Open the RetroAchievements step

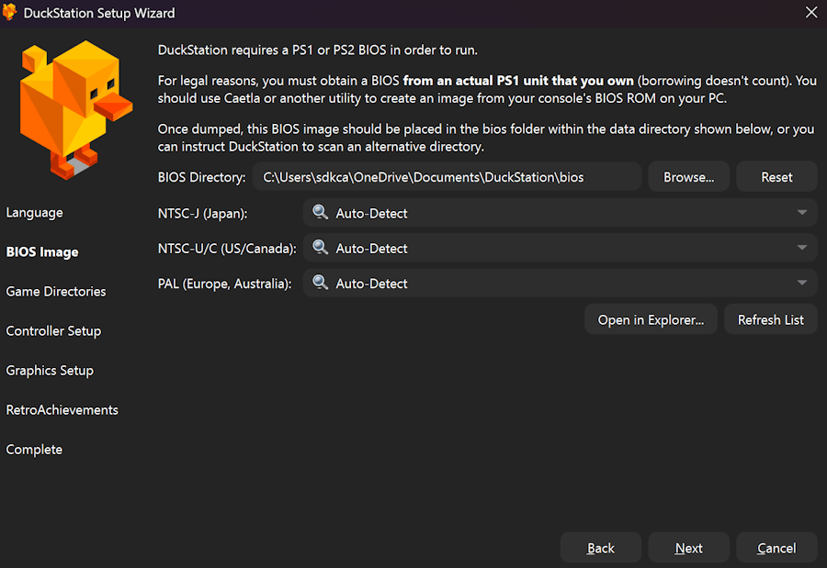click(62, 410)
